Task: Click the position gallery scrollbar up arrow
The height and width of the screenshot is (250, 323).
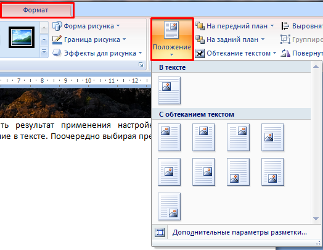Action: [x=316, y=67]
